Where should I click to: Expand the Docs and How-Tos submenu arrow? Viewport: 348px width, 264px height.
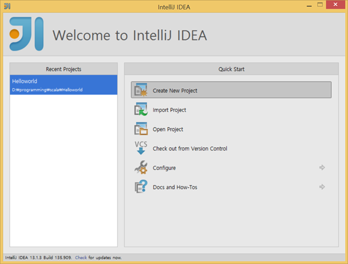(x=322, y=187)
